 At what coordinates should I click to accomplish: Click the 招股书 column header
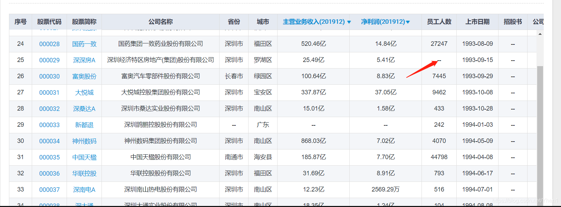(513, 22)
